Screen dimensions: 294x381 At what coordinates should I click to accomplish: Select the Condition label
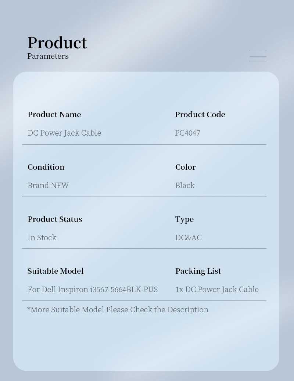[46, 167]
